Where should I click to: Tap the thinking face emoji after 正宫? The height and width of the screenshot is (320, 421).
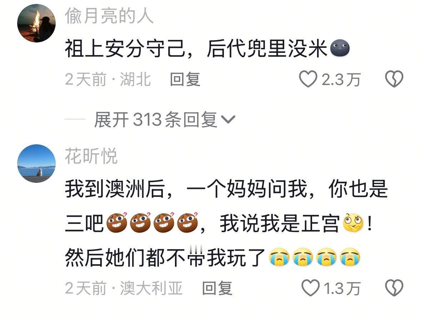[x=354, y=223]
